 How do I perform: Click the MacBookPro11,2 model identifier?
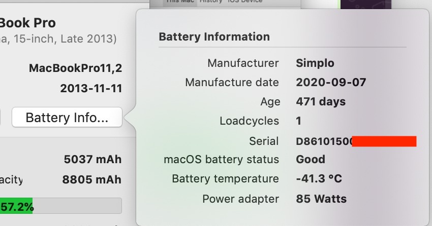pyautogui.click(x=75, y=68)
